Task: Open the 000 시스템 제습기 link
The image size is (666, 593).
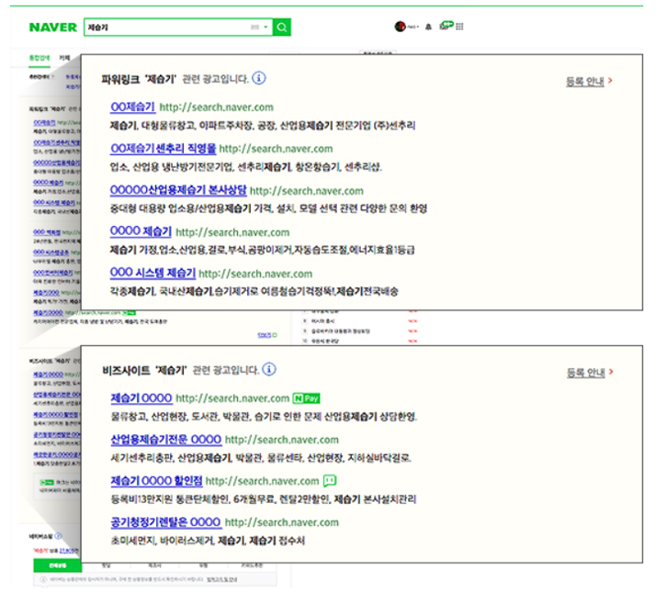Action: [152, 273]
